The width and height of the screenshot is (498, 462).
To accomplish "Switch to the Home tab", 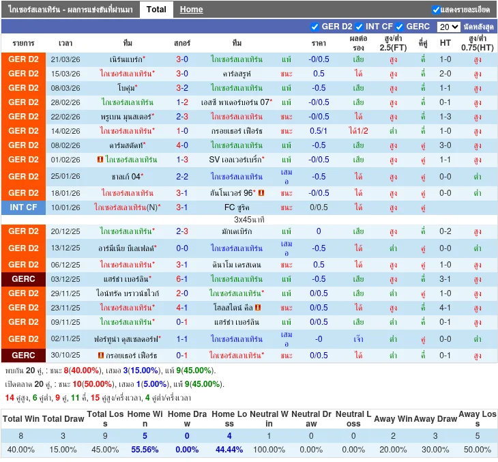I will (191, 10).
